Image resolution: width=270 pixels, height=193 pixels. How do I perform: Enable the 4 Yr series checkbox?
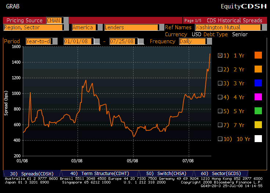[220, 97]
